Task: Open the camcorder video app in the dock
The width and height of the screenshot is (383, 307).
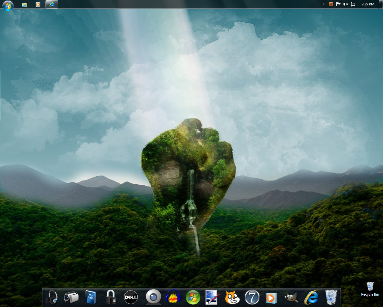Action: click(71, 297)
